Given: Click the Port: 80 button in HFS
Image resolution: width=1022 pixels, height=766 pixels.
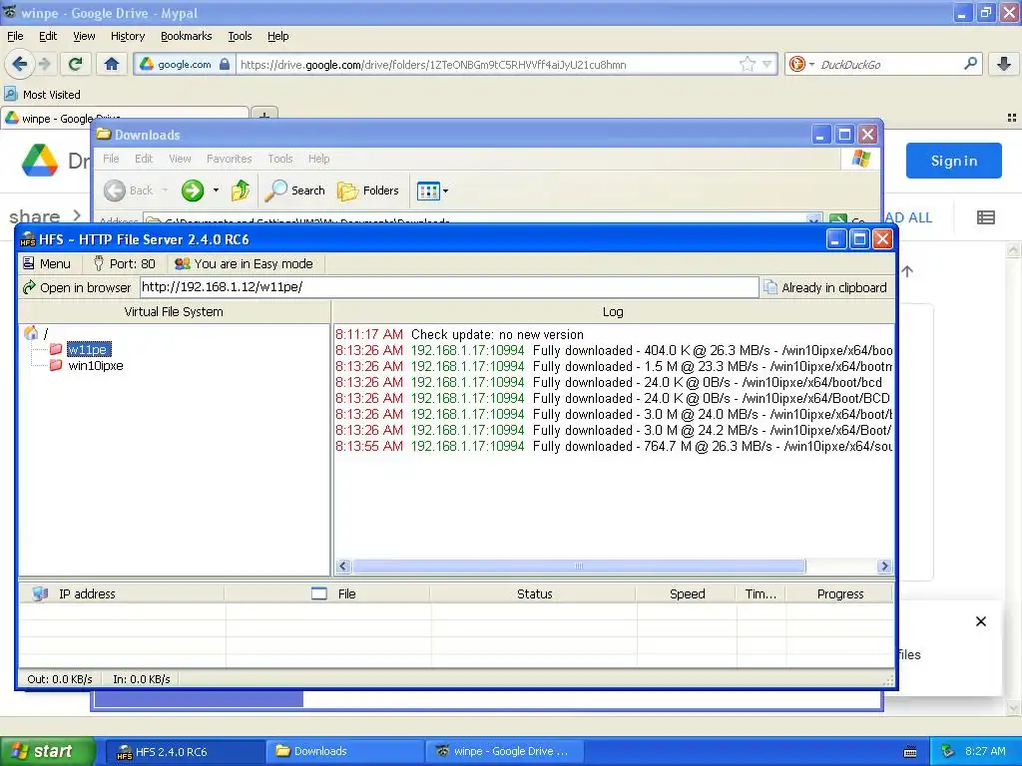Looking at the screenshot, I should tap(125, 263).
